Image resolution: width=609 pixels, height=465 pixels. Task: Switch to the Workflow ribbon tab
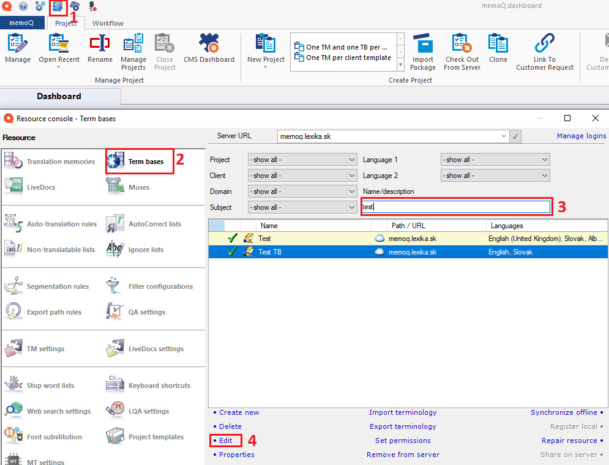(x=108, y=23)
